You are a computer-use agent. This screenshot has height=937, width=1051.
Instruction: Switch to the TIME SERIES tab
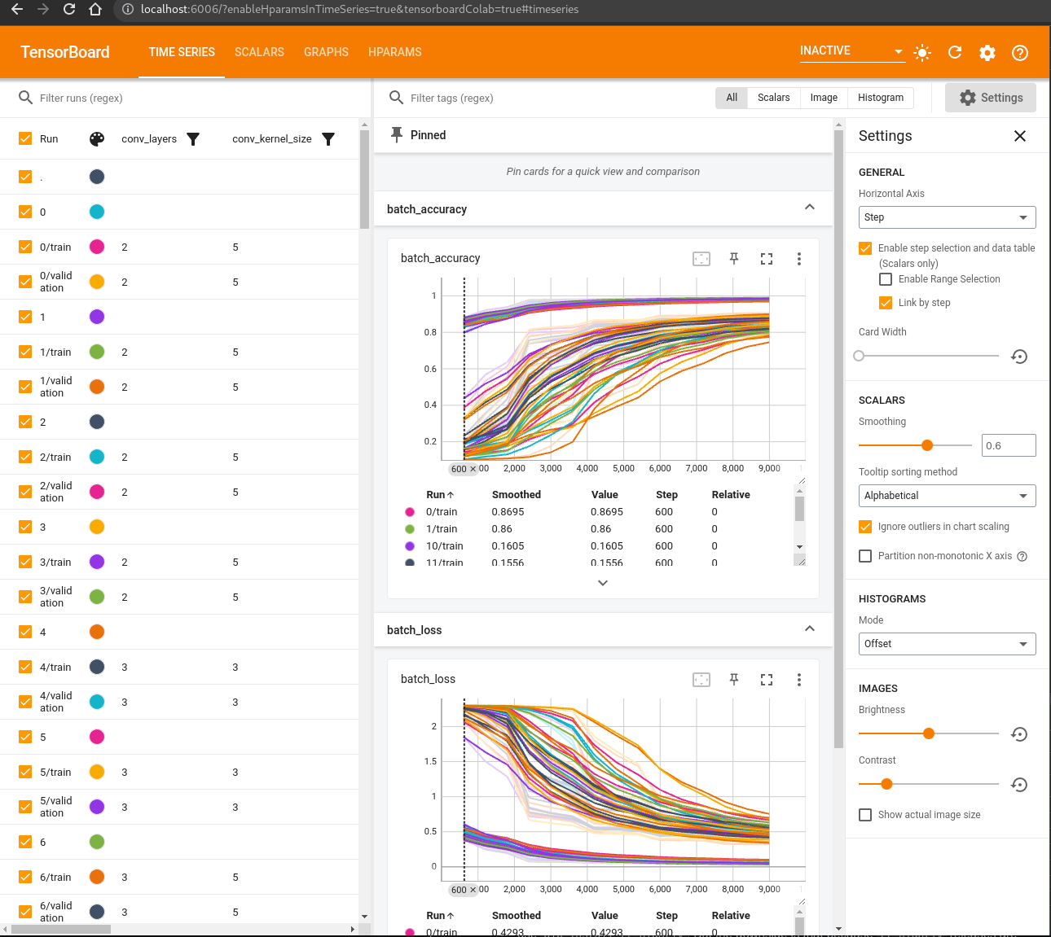tap(182, 52)
